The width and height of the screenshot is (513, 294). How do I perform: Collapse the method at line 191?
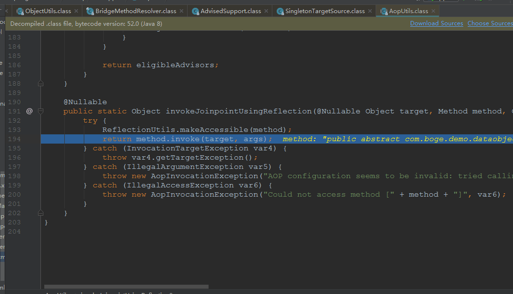[40, 111]
